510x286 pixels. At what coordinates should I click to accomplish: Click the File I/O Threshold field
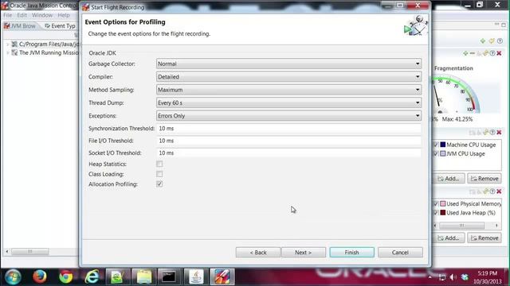tap(288, 141)
